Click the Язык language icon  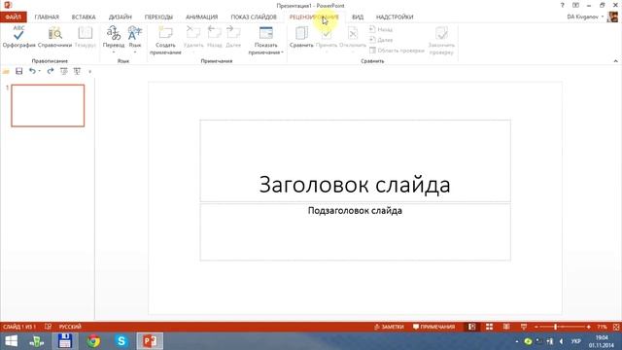coord(135,32)
